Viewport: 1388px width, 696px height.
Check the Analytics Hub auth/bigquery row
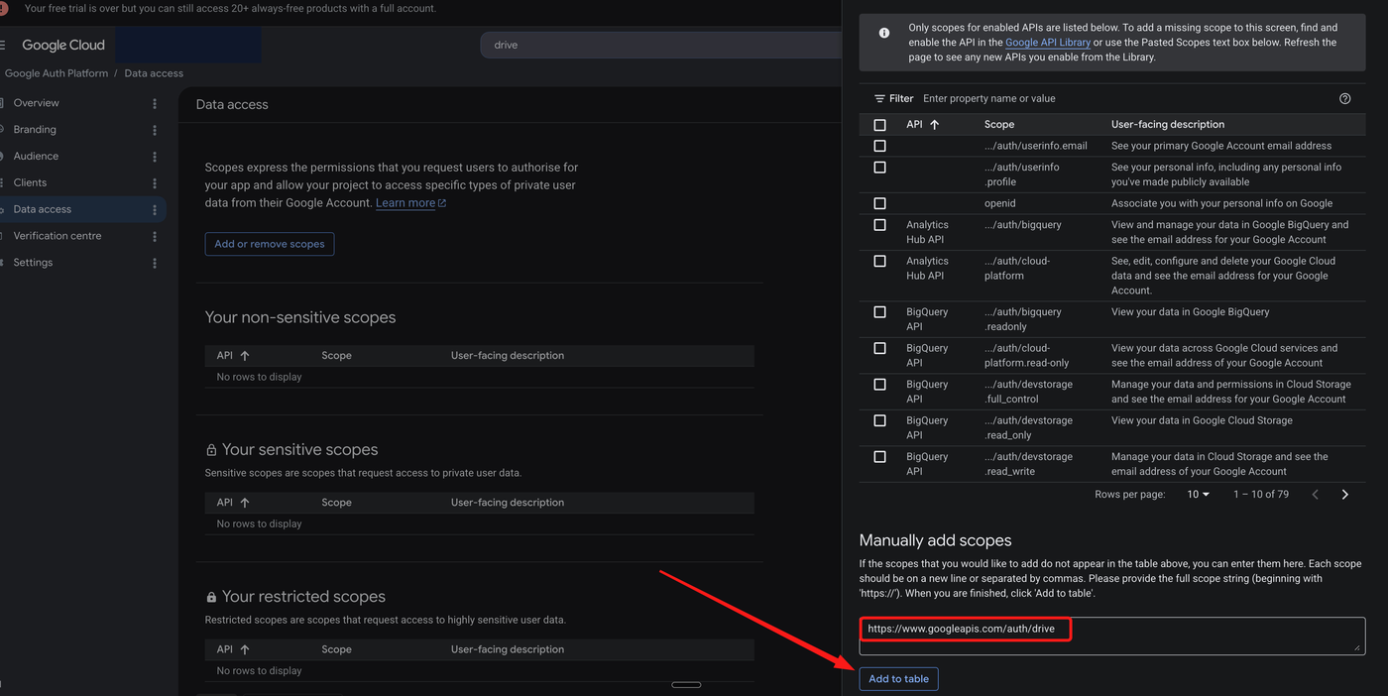click(x=879, y=225)
